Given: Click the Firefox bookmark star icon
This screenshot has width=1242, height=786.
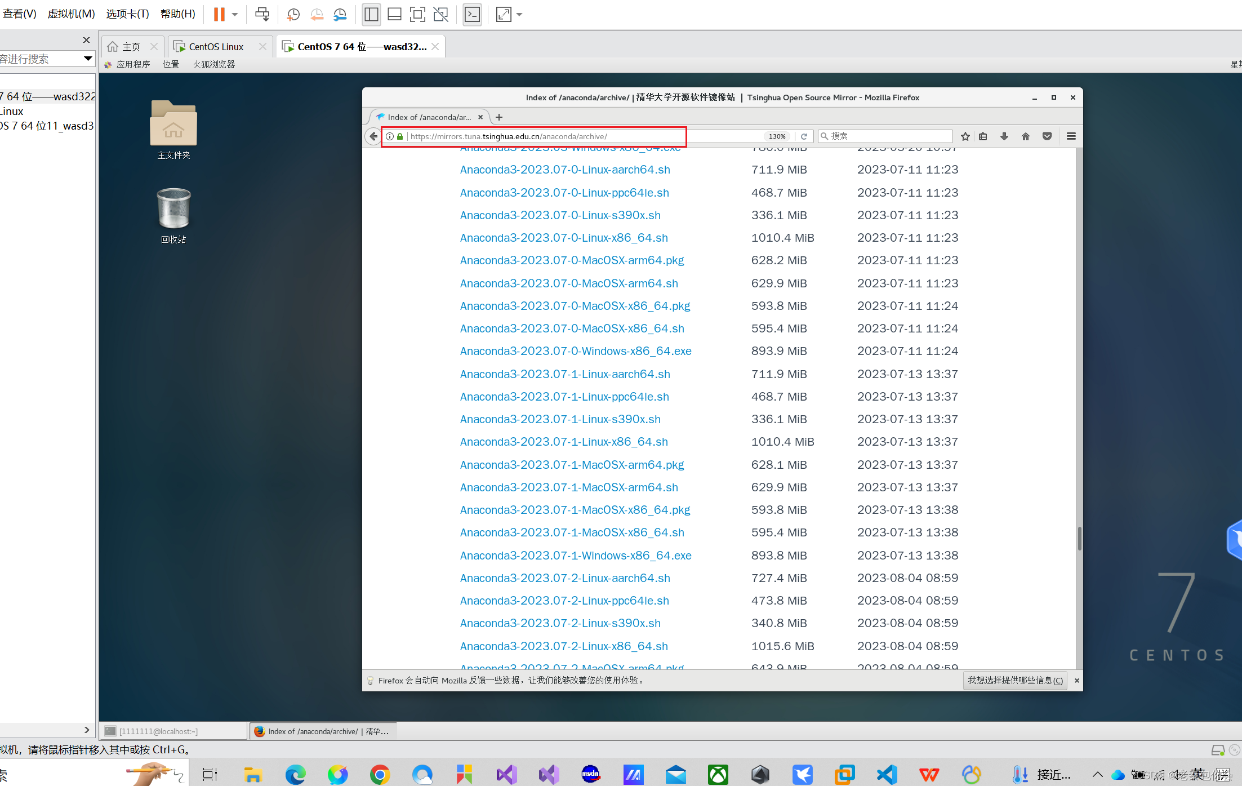Looking at the screenshot, I should 965,136.
